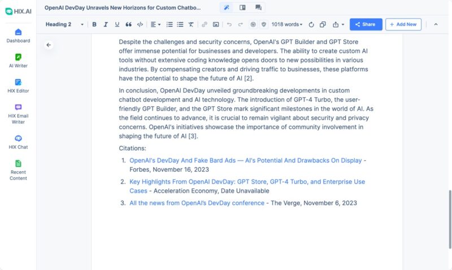Image resolution: width=452 pixels, height=270 pixels.
Task: Open HIX Editor in the sidebar
Action: click(18, 86)
